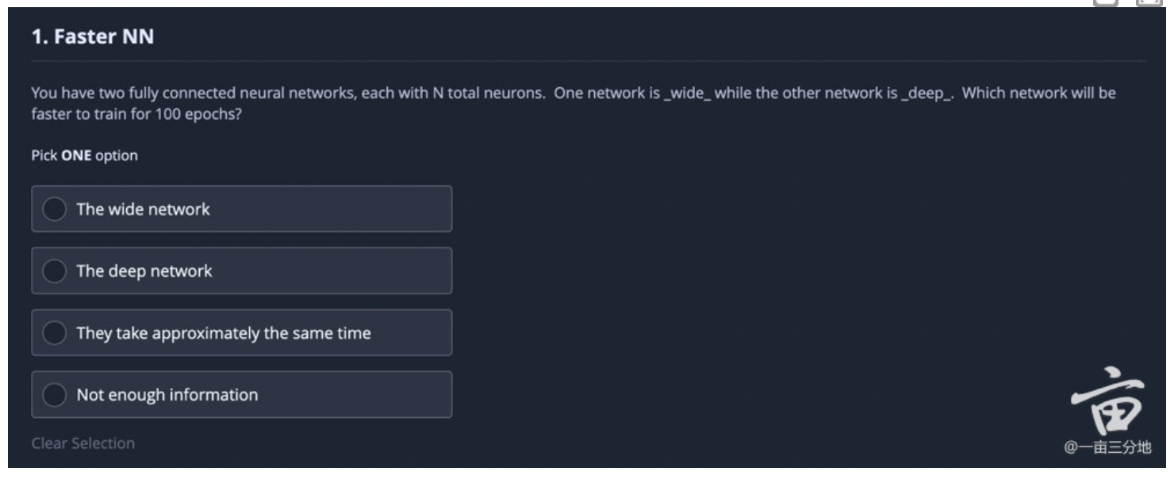The width and height of the screenshot is (1174, 487).
Task: Click the radio circle of the last option
Action: [x=54, y=394]
